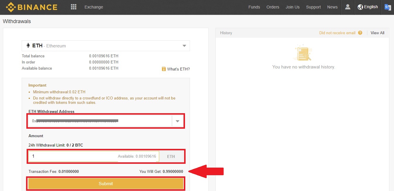
Task: Click the crowdfund or ICO address warning text
Action: pyautogui.click(x=104, y=100)
